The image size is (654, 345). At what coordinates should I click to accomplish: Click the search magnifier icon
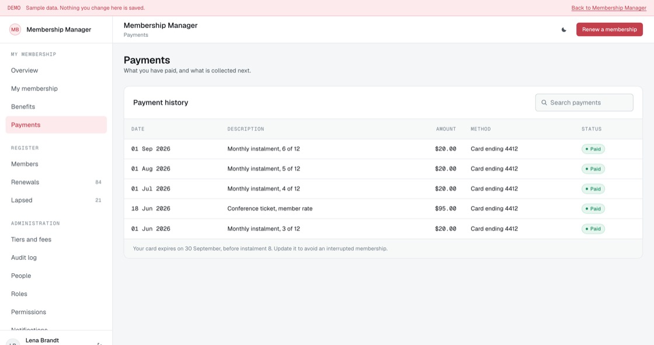544,103
